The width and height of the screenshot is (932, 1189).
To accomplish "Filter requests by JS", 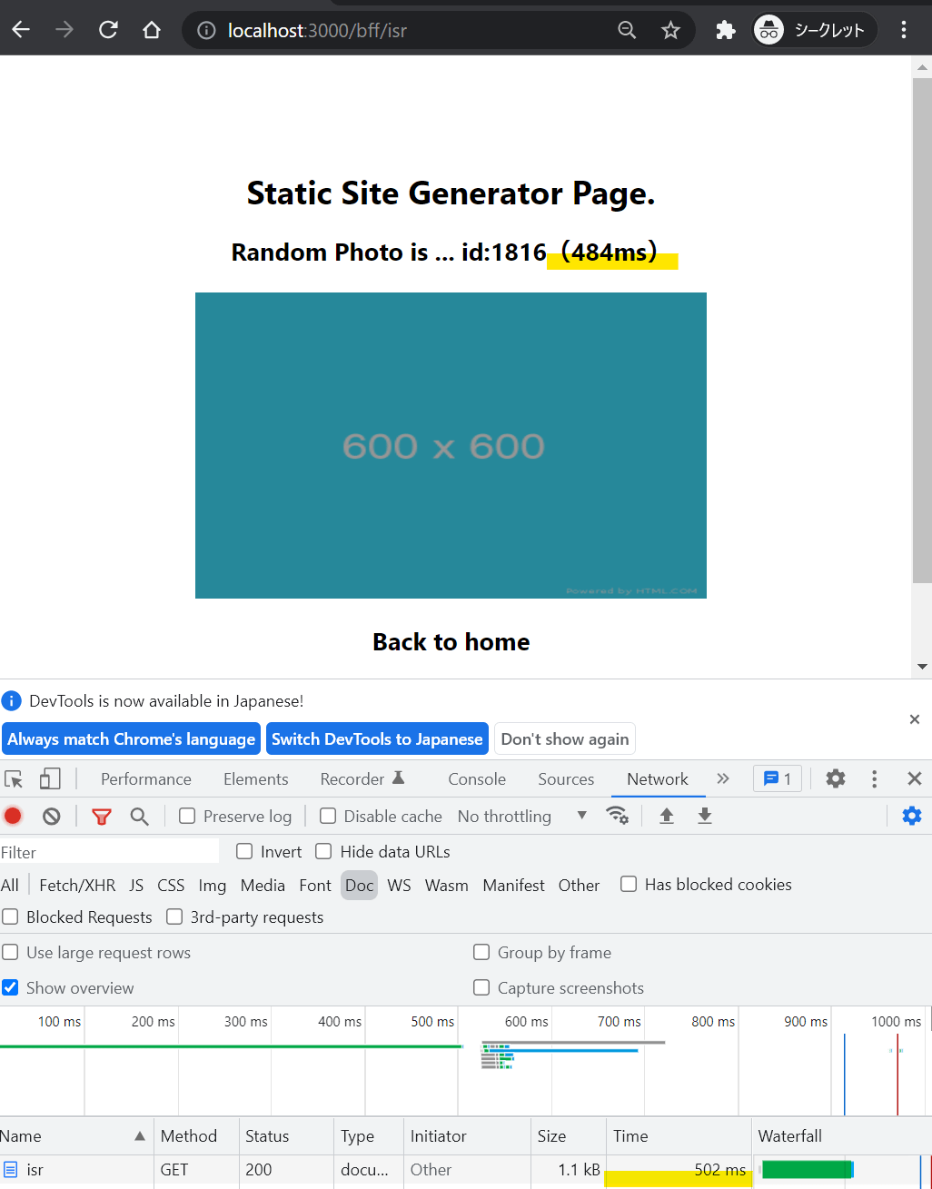I will [136, 886].
